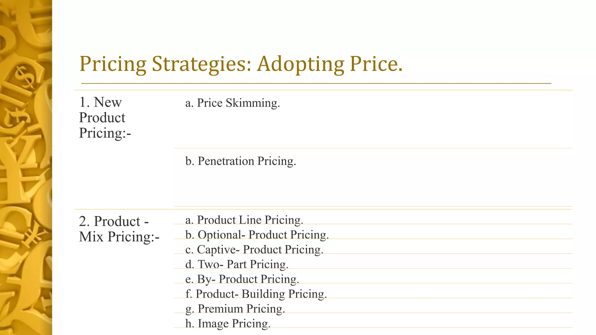
Task: Select the 'Price Skimming' item
Action: pyautogui.click(x=233, y=103)
